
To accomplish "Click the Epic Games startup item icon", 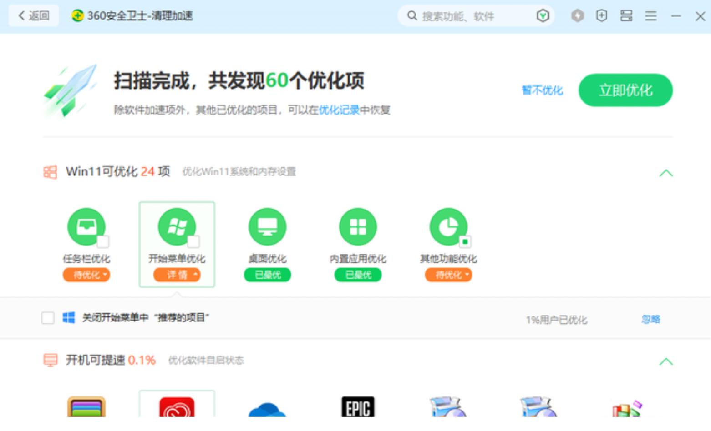I will coord(358,408).
